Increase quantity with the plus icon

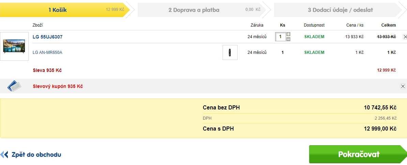click(288, 34)
